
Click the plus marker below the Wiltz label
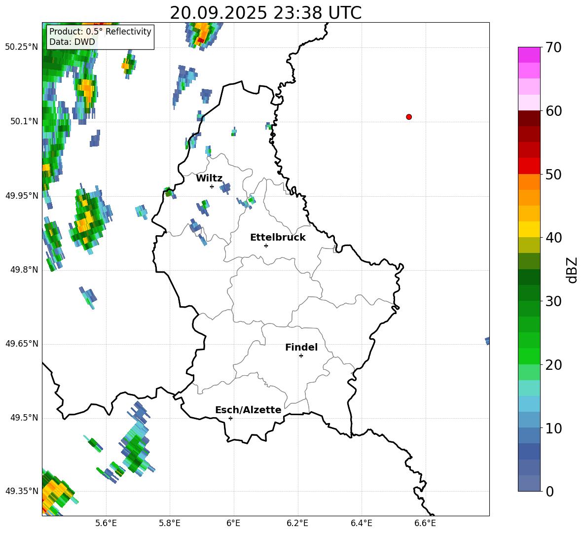(x=212, y=187)
